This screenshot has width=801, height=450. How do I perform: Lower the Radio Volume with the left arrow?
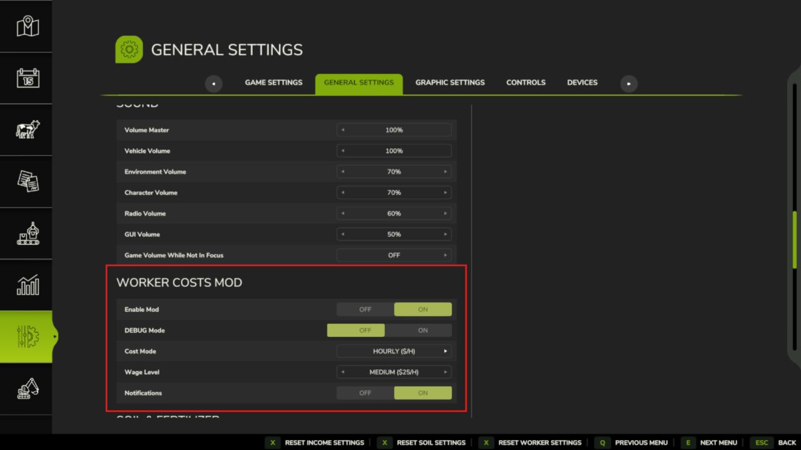pyautogui.click(x=343, y=213)
